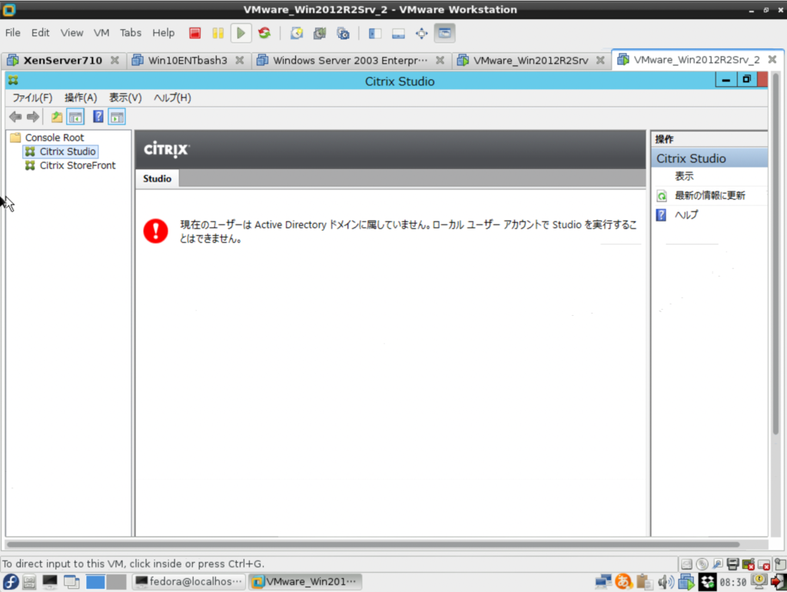The width and height of the screenshot is (787, 592).
Task: Click ヘルプ action in actions pane
Action: pyautogui.click(x=686, y=215)
